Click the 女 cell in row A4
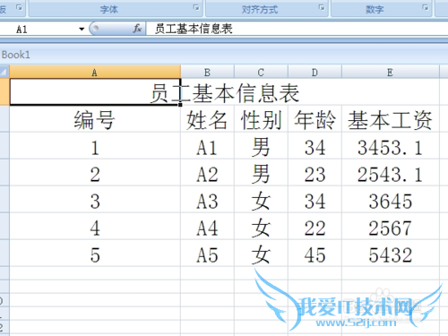Image resolution: width=448 pixels, height=336 pixels. pos(261,227)
